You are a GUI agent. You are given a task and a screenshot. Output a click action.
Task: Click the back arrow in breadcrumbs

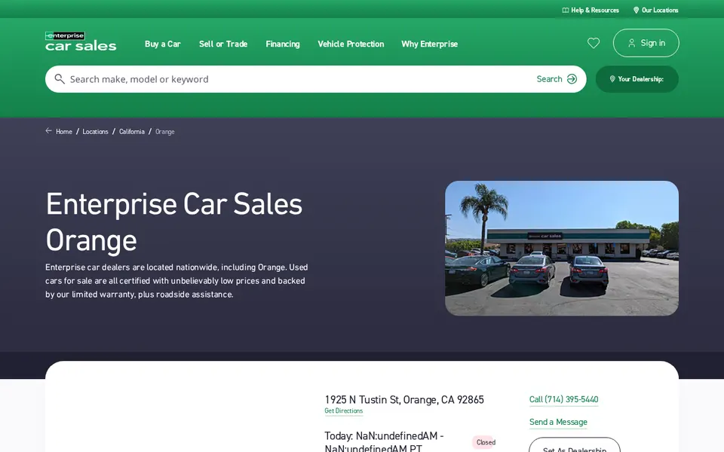[48, 131]
